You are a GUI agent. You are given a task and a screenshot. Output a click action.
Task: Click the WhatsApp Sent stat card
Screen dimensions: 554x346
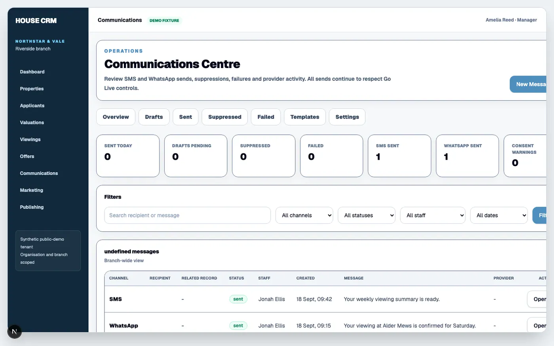[467, 156]
